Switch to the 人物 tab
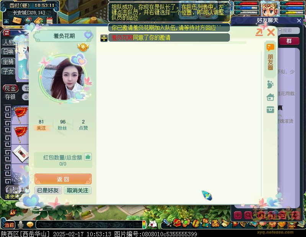The width and height of the screenshot is (306, 237). (x=8, y=42)
